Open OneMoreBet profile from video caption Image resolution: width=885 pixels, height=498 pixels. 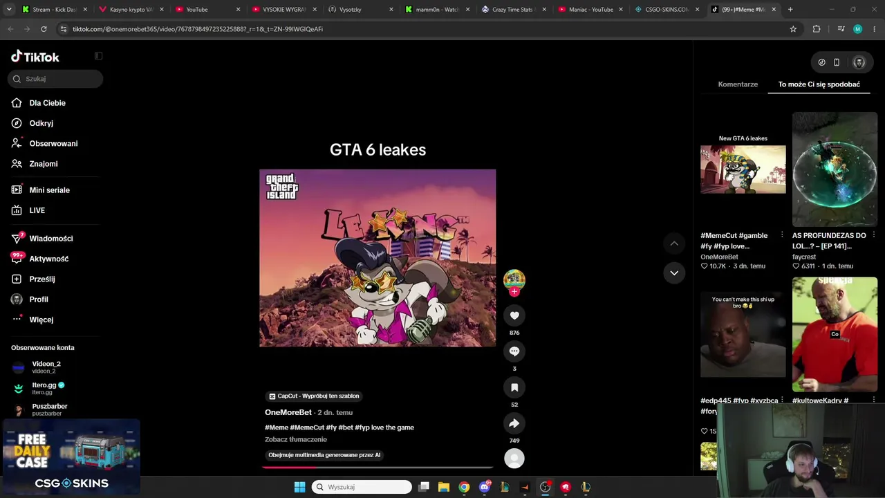click(288, 412)
